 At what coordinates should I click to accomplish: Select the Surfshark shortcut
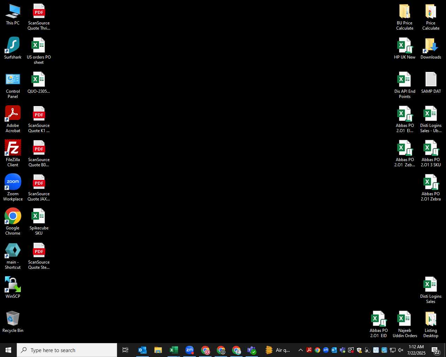(x=13, y=48)
